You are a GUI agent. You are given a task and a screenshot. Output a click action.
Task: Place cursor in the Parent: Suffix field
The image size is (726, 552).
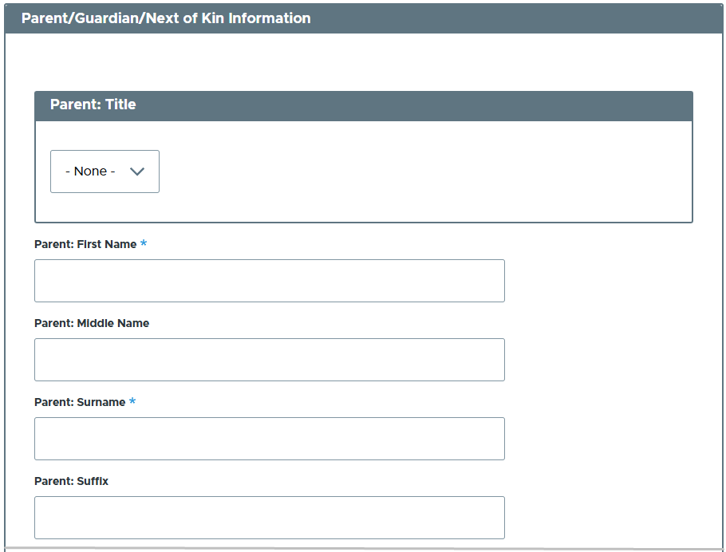click(x=269, y=518)
